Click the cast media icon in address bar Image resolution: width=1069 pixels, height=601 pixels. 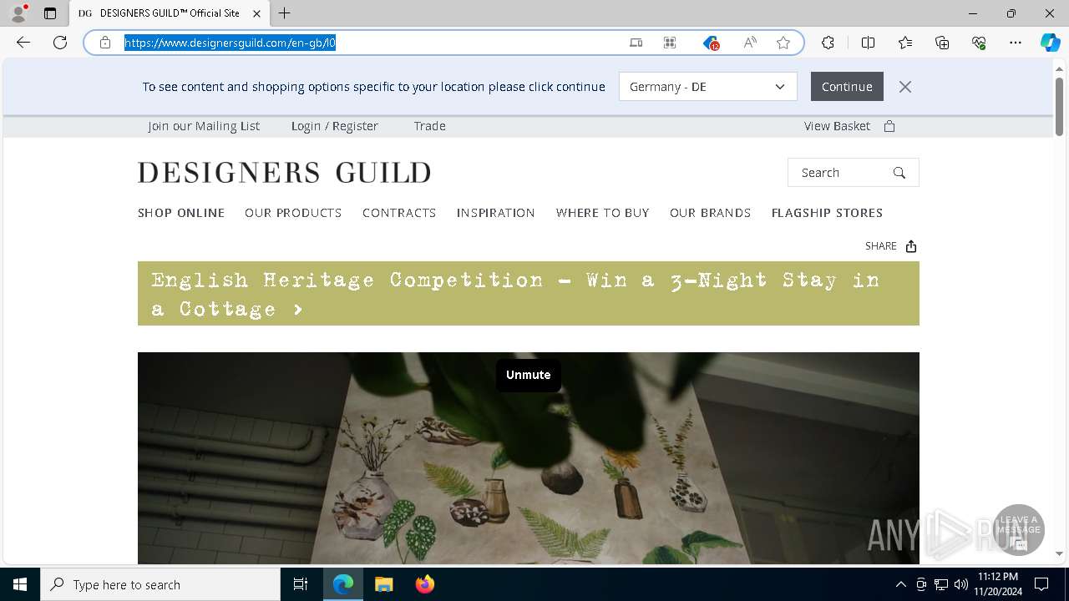[636, 43]
